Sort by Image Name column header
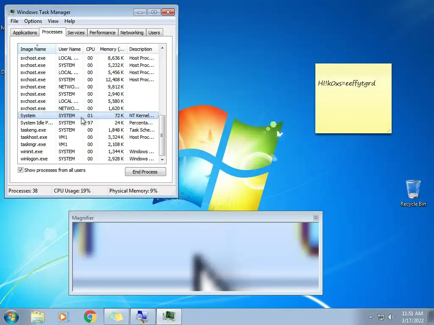 pos(37,49)
